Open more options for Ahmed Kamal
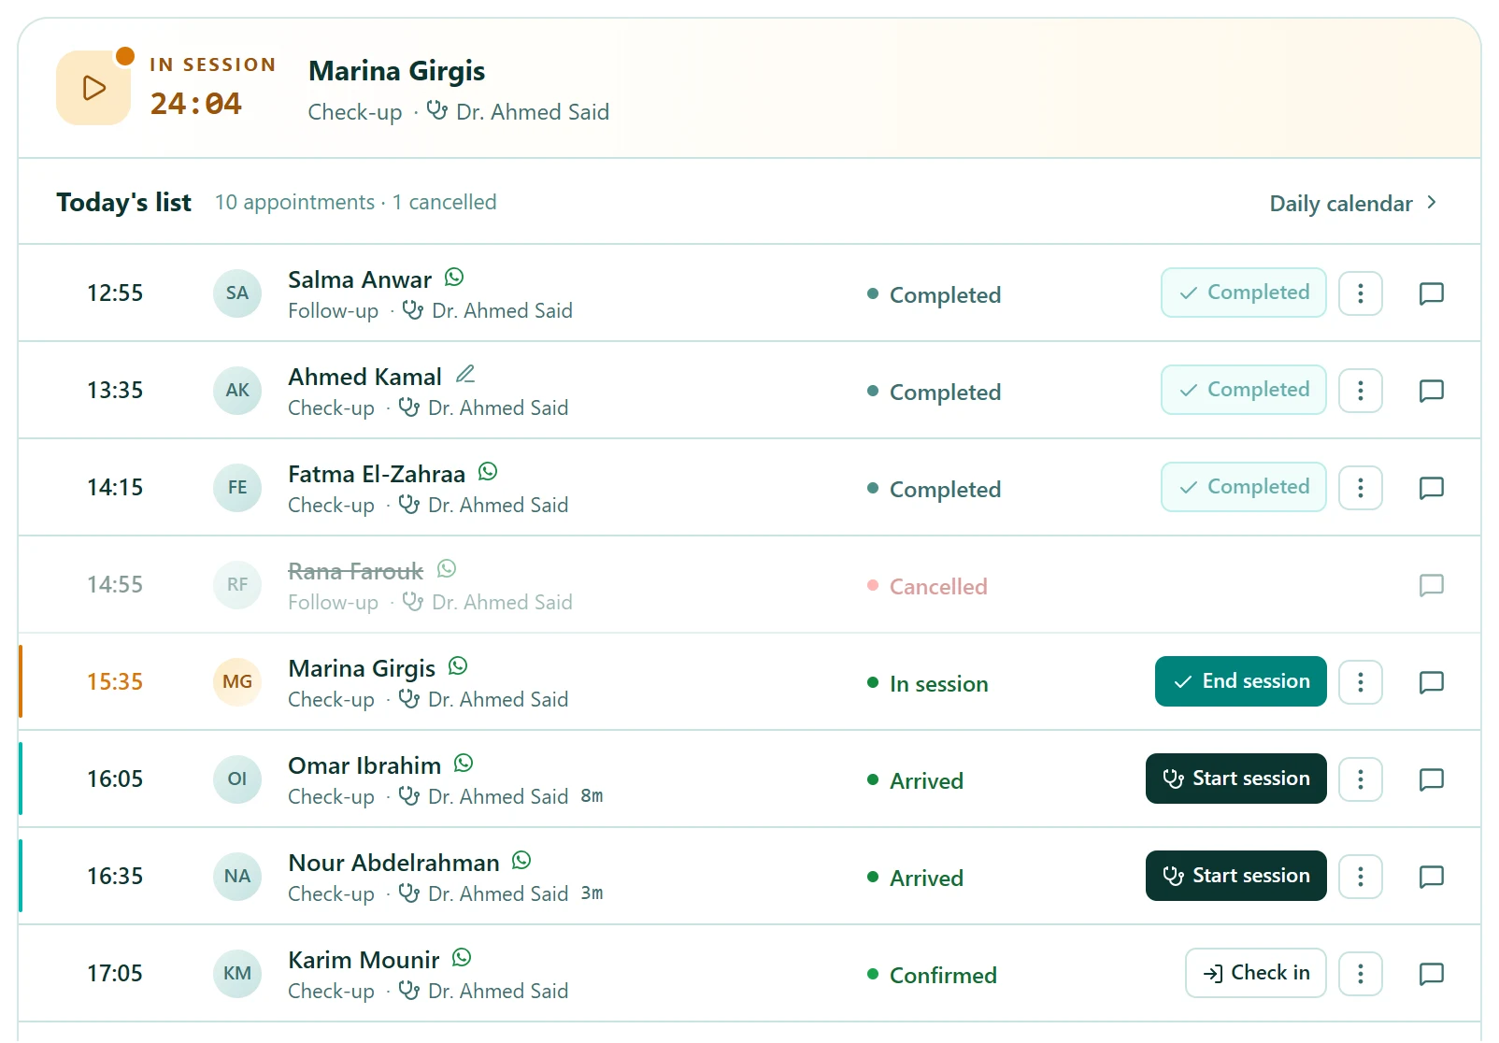 (1361, 391)
